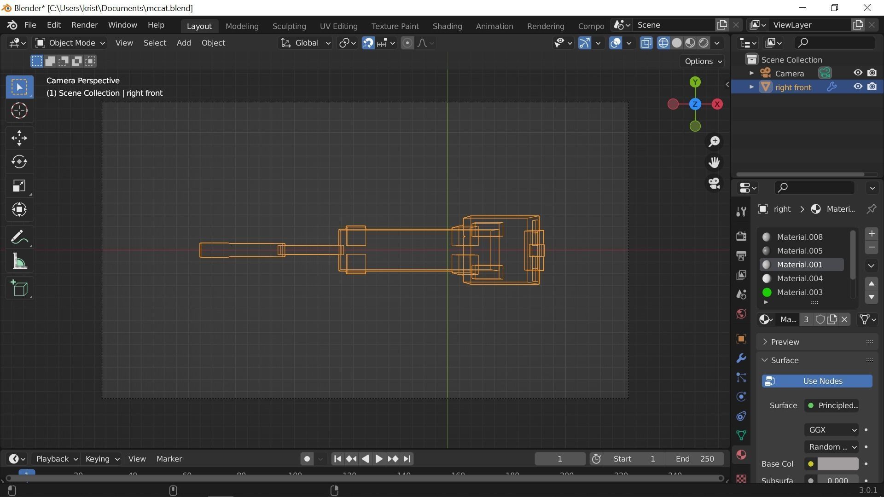The height and width of the screenshot is (497, 884).
Task: Select the Rotate tool
Action: pos(19,162)
